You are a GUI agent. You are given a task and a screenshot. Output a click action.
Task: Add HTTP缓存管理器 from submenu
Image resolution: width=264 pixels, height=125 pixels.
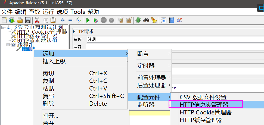click(x=217, y=120)
